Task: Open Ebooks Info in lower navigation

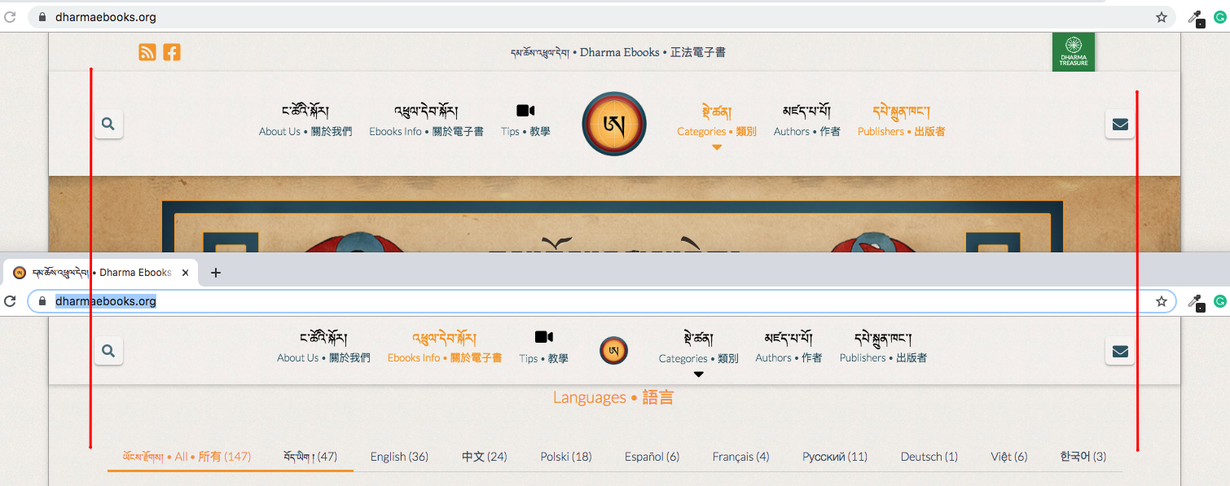Action: [445, 347]
